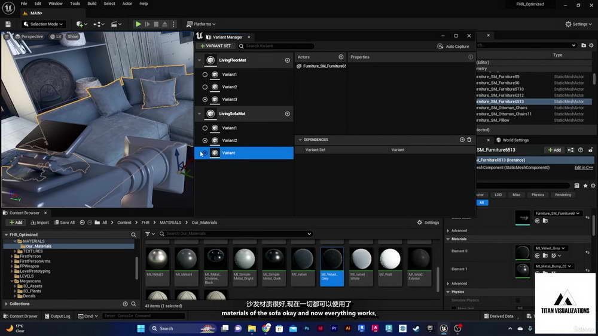This screenshot has height=336, width=598.
Task: Select the LOD filter tab in Details
Action: click(498, 195)
